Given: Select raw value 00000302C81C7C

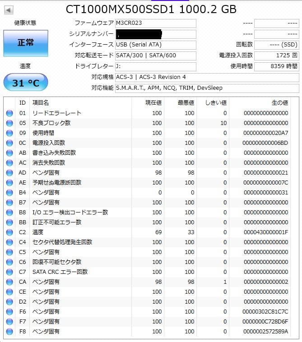Looking at the screenshot, I should coord(265,312).
